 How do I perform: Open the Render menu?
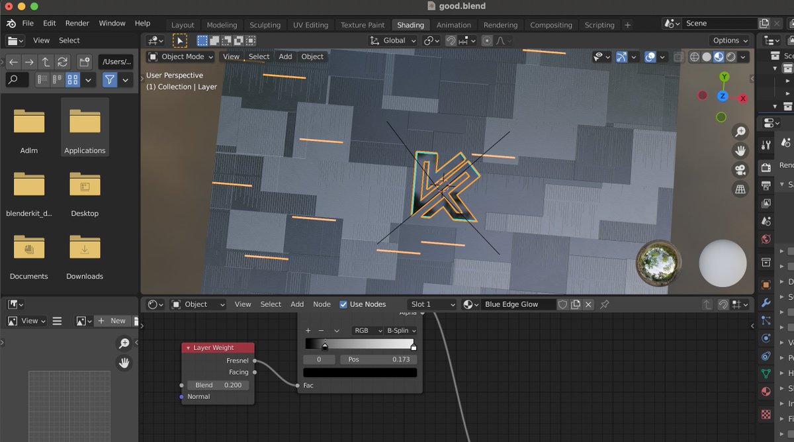click(x=77, y=23)
